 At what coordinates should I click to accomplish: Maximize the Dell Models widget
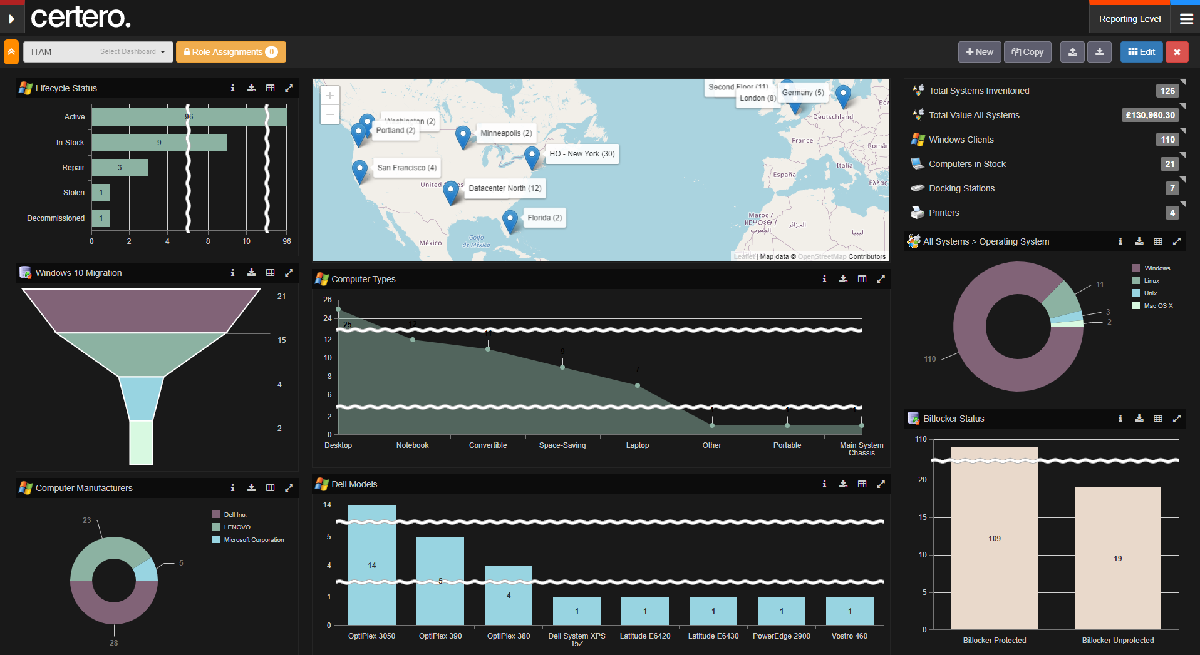[x=881, y=484]
